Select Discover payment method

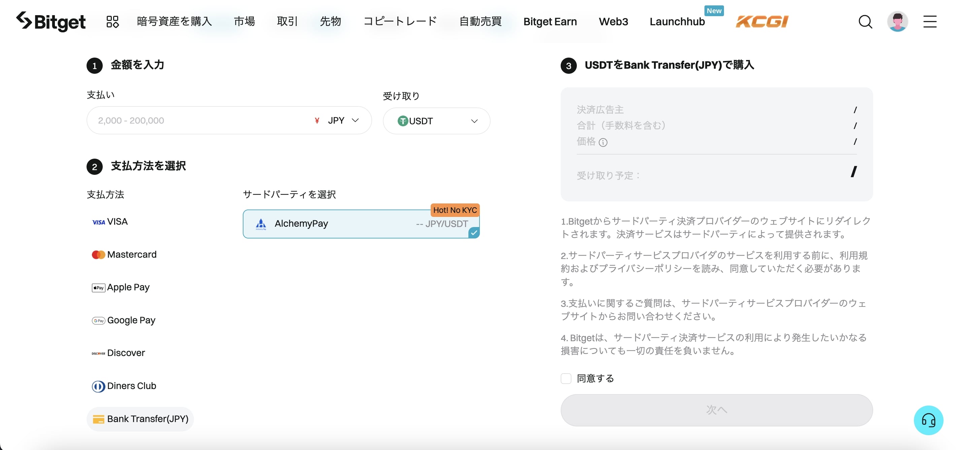click(118, 353)
